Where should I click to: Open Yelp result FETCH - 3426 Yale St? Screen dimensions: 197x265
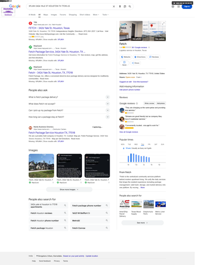tap(49, 28)
